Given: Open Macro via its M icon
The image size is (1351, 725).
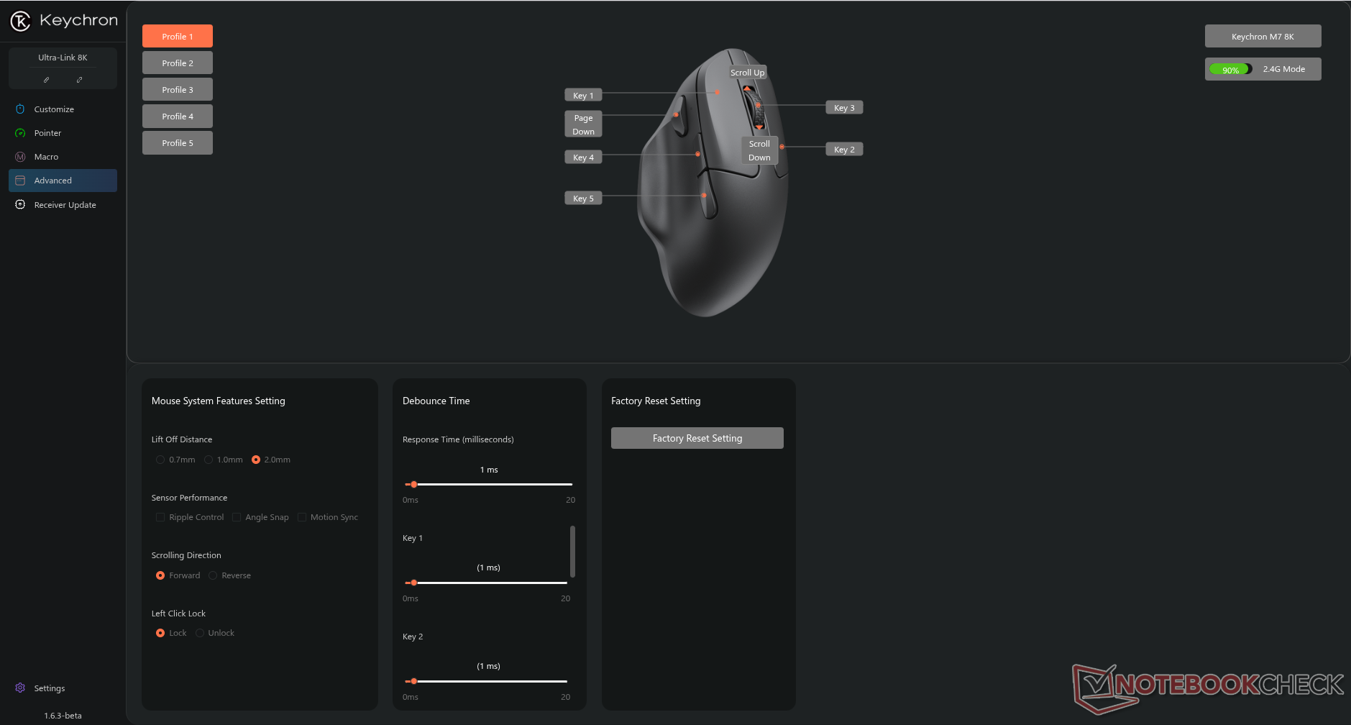Looking at the screenshot, I should pos(20,157).
